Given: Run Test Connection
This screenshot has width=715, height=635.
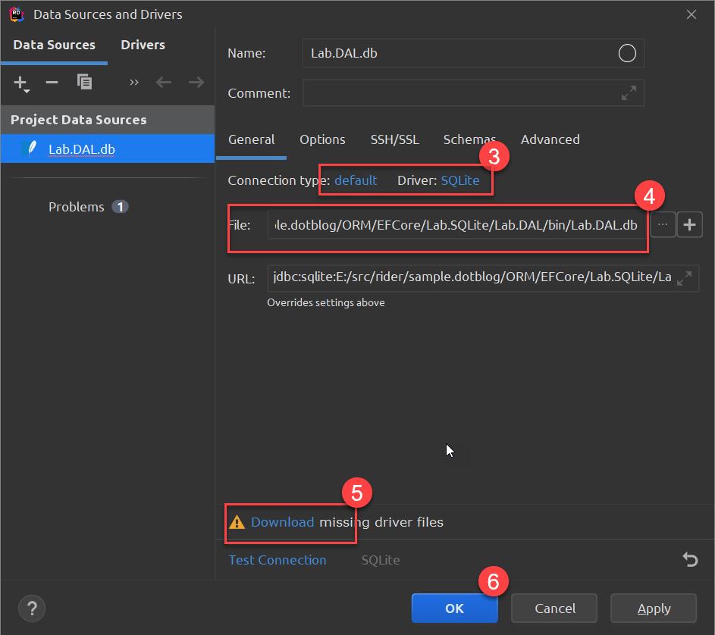Looking at the screenshot, I should point(277,559).
